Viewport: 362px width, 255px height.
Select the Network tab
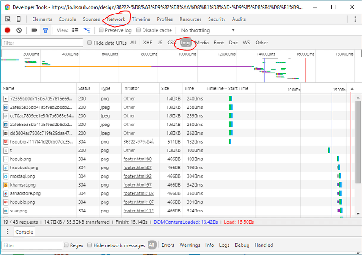click(116, 19)
